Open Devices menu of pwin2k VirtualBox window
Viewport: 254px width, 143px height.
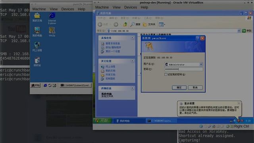[67, 9]
